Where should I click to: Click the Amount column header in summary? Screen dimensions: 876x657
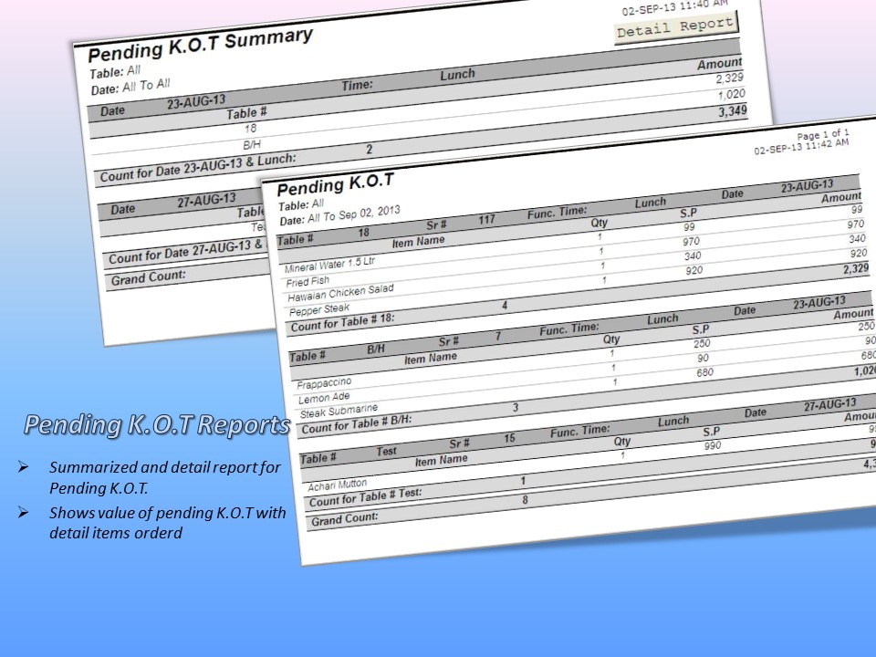(720, 64)
